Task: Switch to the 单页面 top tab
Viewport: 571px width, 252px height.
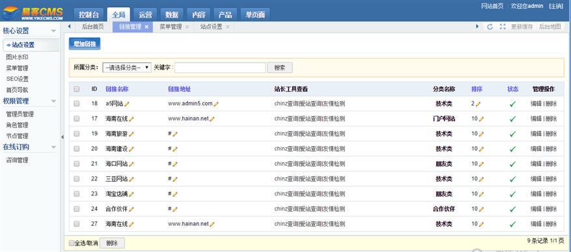Action: (255, 14)
